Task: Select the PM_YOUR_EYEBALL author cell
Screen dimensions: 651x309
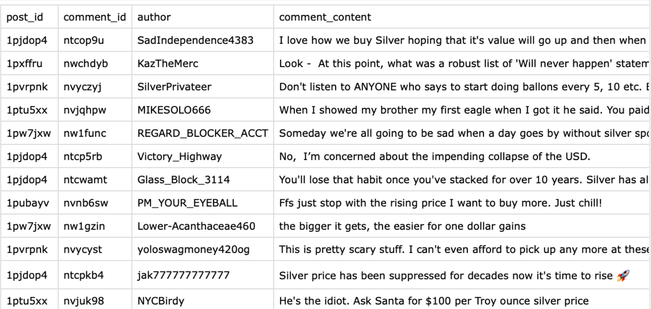Action: (187, 203)
